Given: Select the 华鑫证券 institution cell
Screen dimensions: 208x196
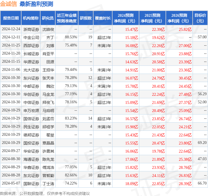Looking at the screenshot, I should tap(31, 167).
